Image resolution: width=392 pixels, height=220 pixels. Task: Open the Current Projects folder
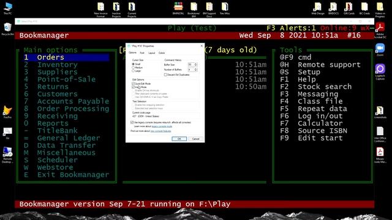(132, 10)
